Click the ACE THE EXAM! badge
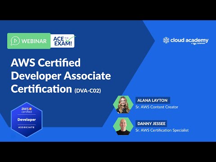This screenshot has width=216, height=162. point(63,41)
